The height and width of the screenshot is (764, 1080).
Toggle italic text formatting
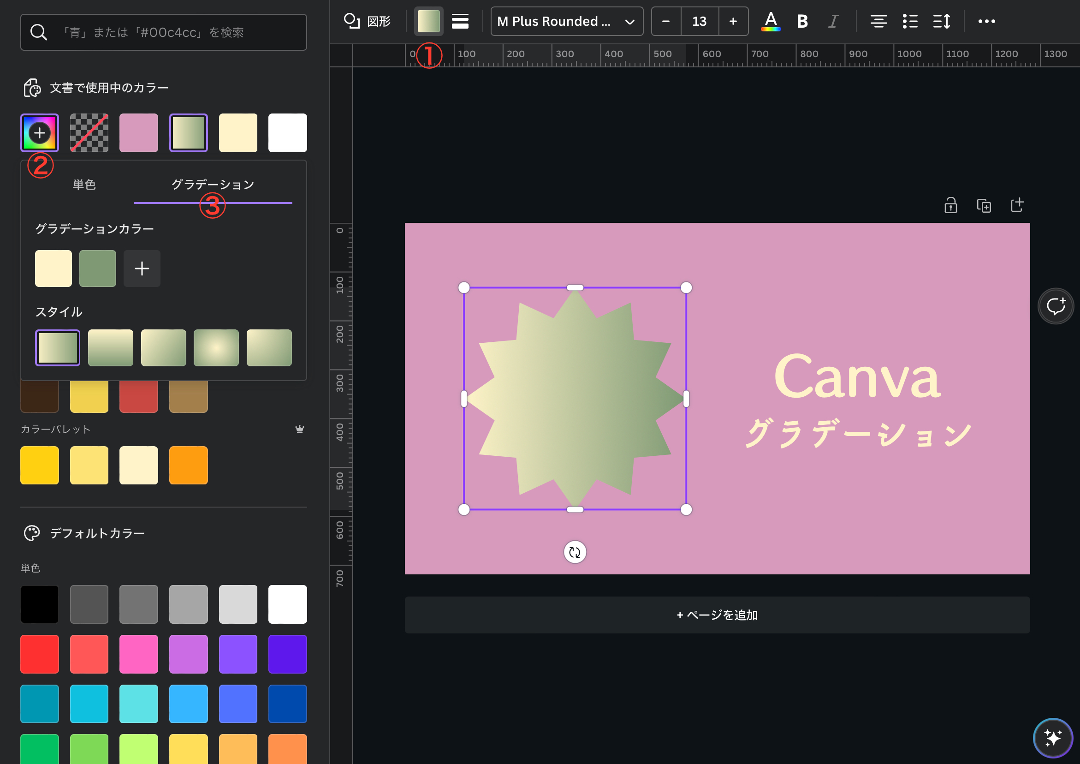coord(833,21)
